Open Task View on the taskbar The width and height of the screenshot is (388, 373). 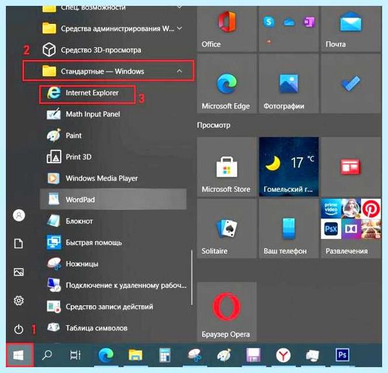(75, 355)
